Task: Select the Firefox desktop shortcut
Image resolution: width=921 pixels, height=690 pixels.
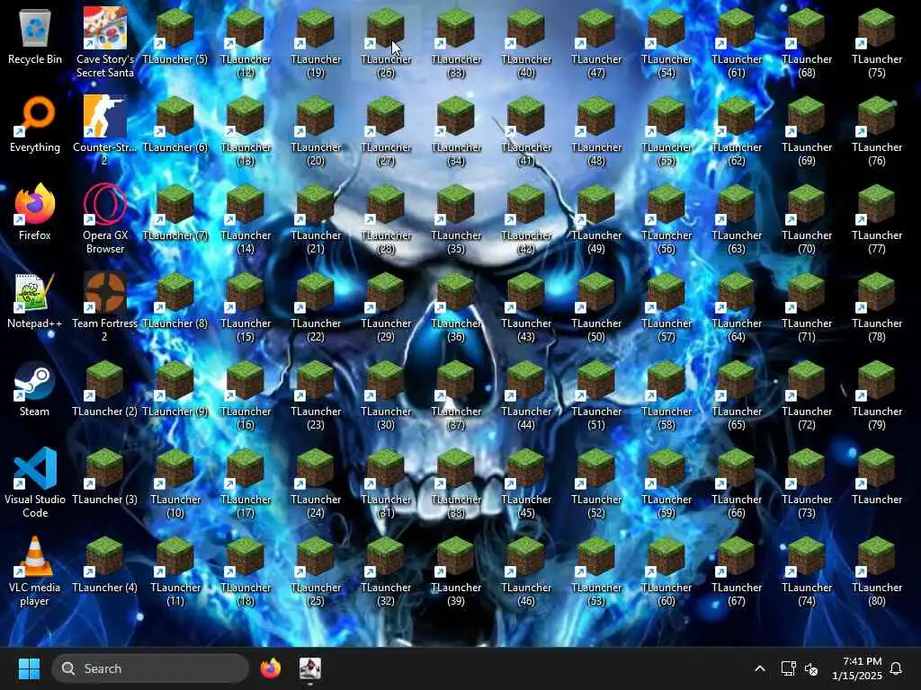Action: coord(35,212)
